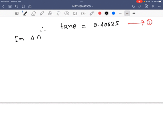Choose the black pen color
Viewport: 163px width, 122px height.
click(x=107, y=13)
